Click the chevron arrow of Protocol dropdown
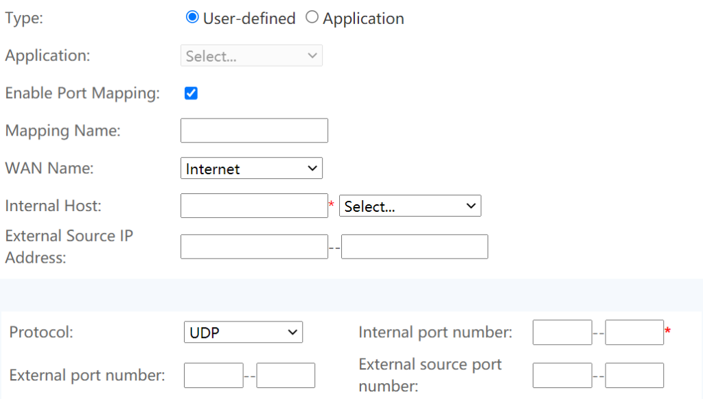 (292, 332)
